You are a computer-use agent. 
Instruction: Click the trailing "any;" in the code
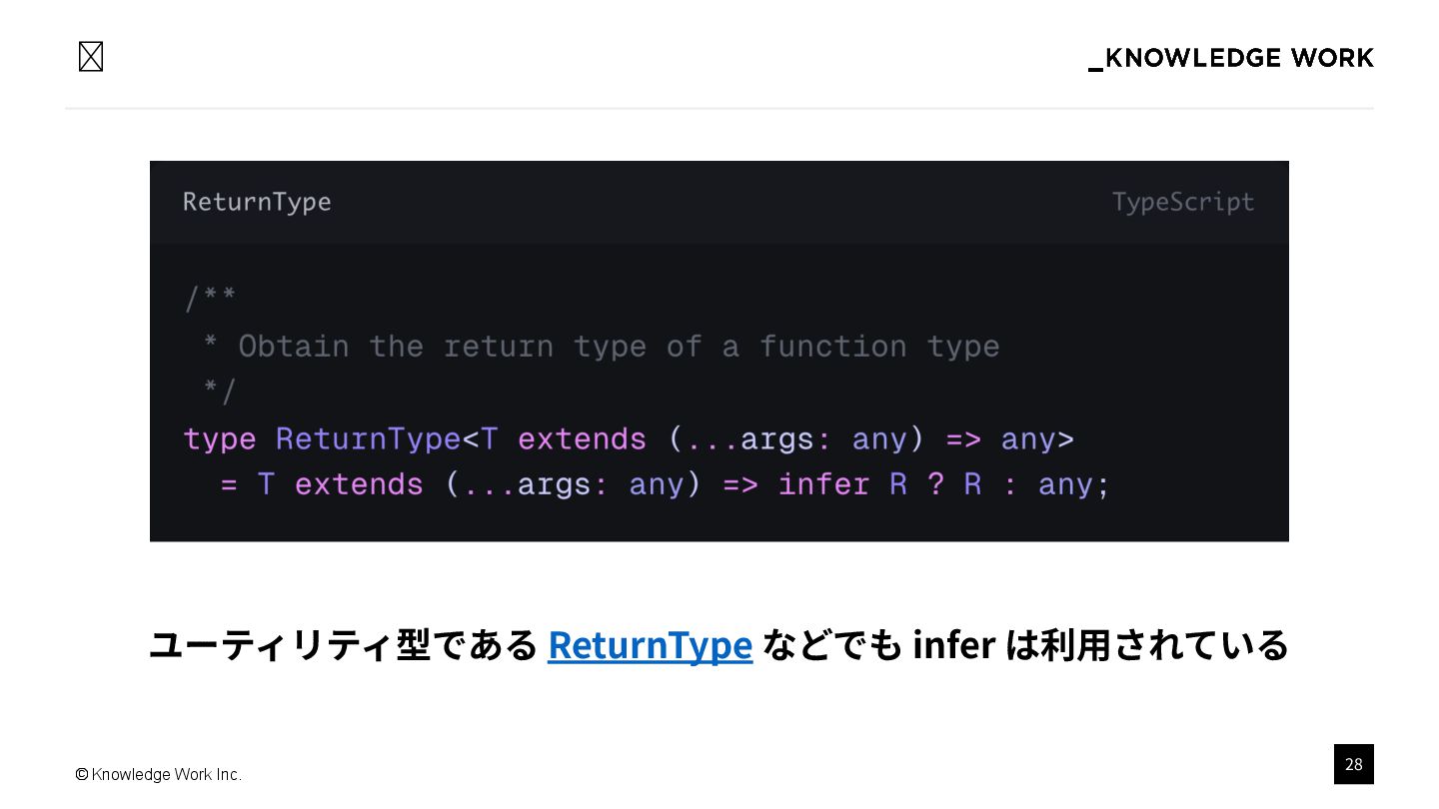[x=1073, y=484]
